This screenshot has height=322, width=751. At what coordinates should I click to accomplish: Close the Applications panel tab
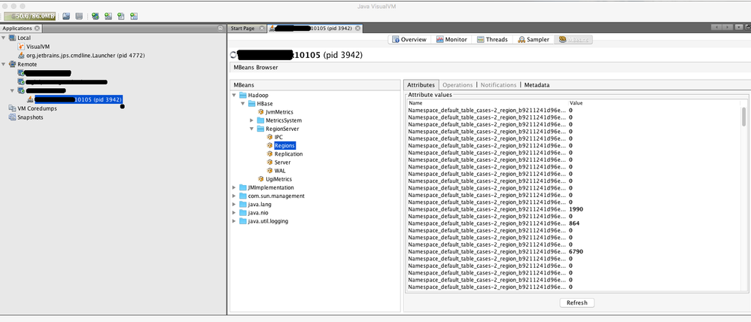[37, 29]
